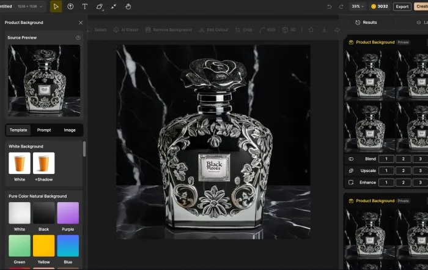428x270 pixels.
Task: Select the White template under White Background
Action: [x=20, y=163]
